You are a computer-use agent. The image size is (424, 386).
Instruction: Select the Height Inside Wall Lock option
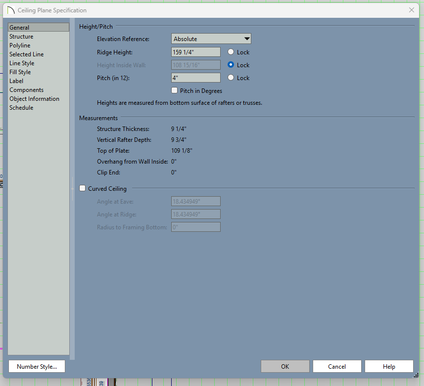[x=231, y=65]
